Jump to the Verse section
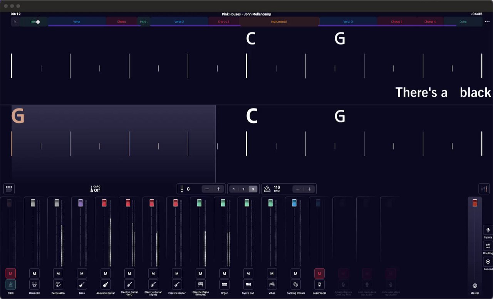The width and height of the screenshot is (493, 299). pyautogui.click(x=77, y=22)
